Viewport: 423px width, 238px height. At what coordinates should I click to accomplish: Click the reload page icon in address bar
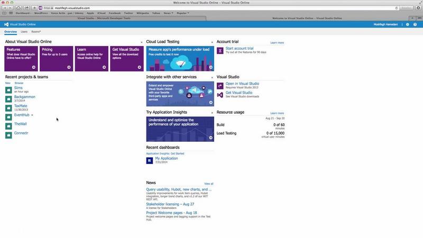[397, 8]
